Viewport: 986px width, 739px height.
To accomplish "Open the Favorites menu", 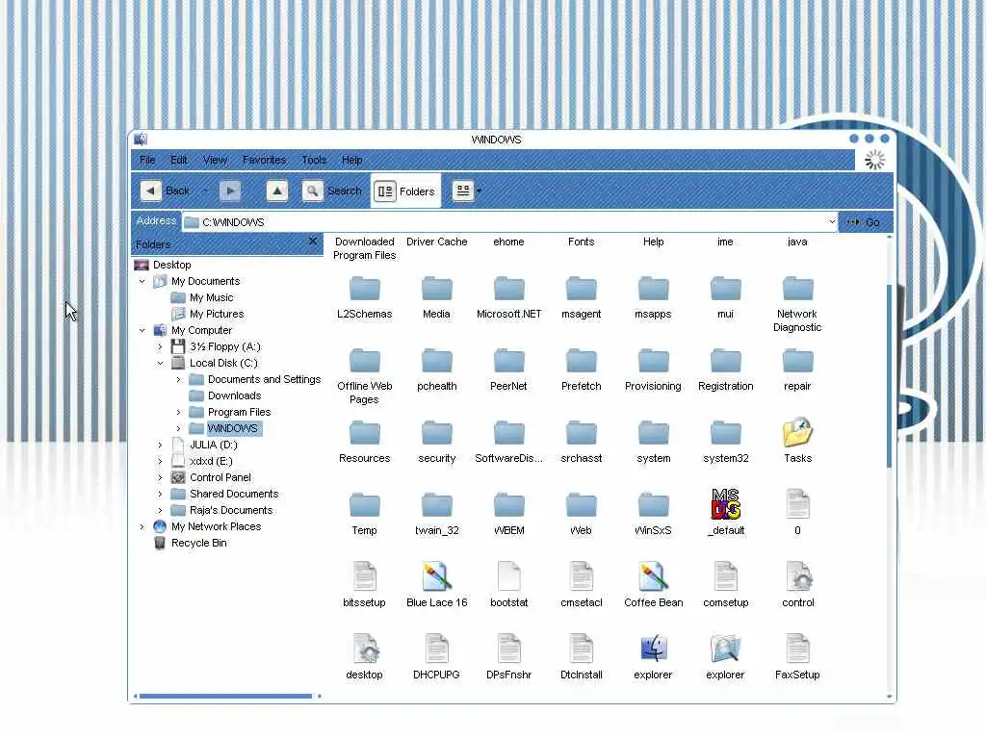I will tap(264, 160).
